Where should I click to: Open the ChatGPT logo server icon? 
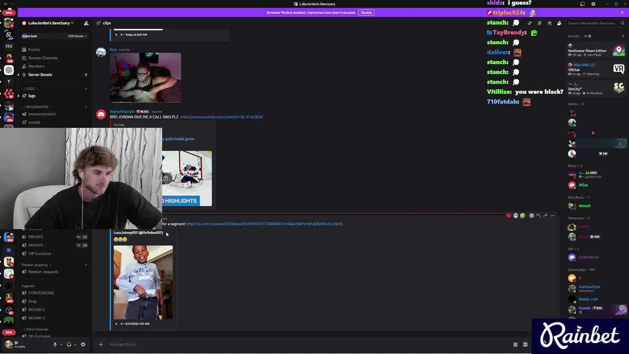point(9,70)
